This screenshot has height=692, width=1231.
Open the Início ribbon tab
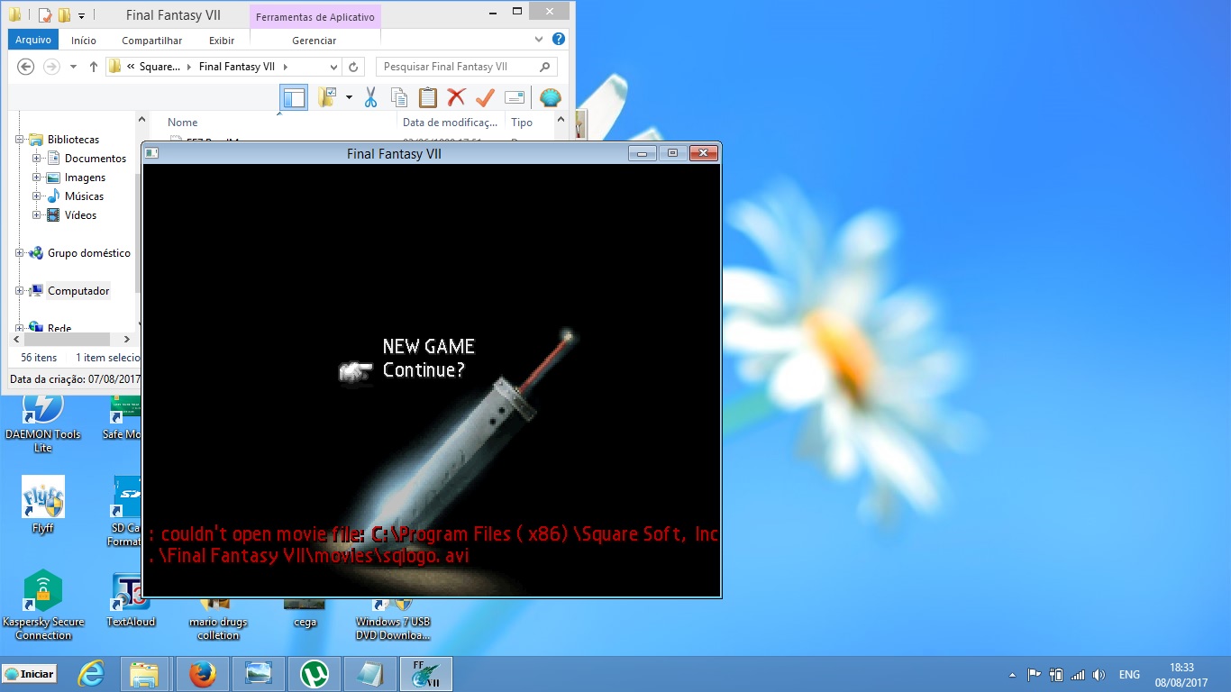point(84,41)
